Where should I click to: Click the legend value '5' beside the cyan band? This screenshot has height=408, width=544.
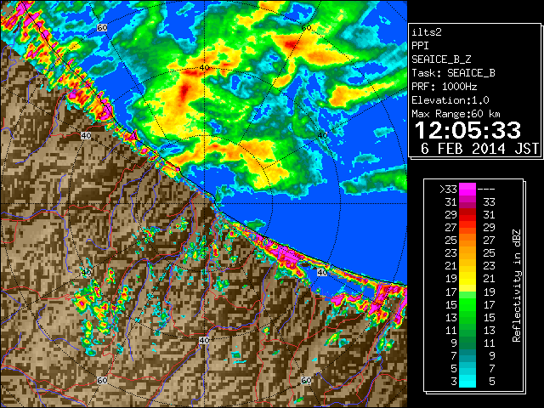tap(491, 382)
